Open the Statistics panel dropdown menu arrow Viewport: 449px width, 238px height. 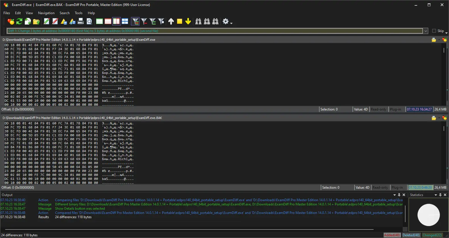pyautogui.click(x=436, y=195)
